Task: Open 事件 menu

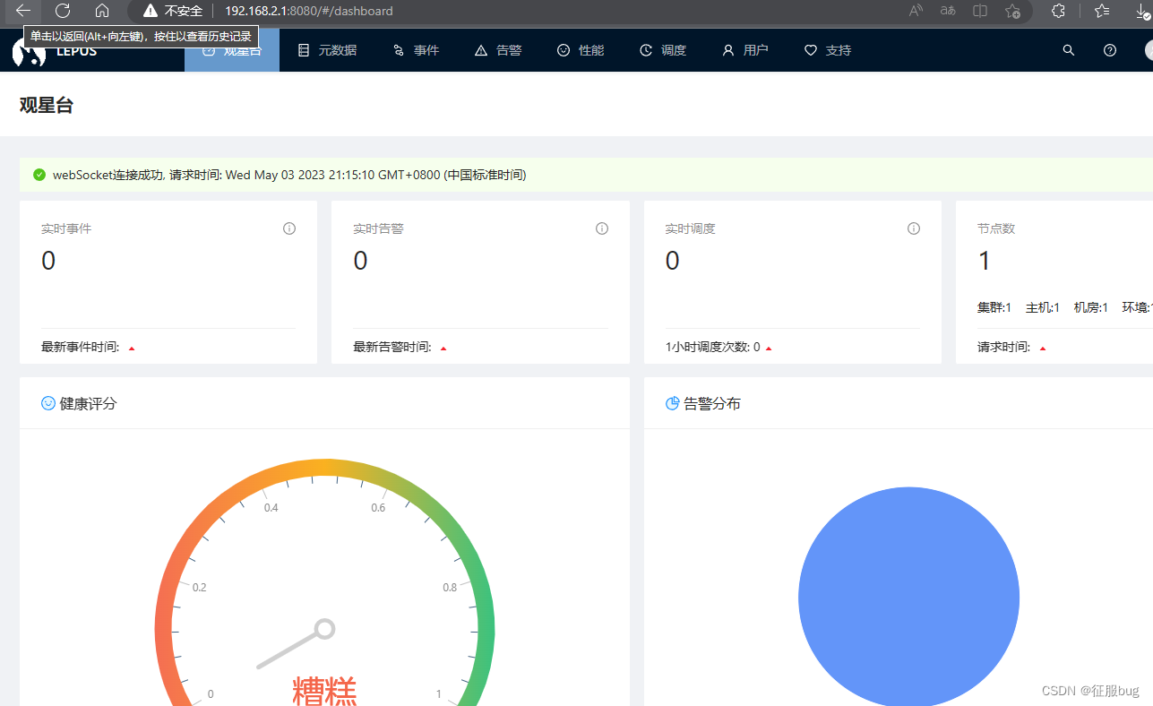Action: coord(416,50)
